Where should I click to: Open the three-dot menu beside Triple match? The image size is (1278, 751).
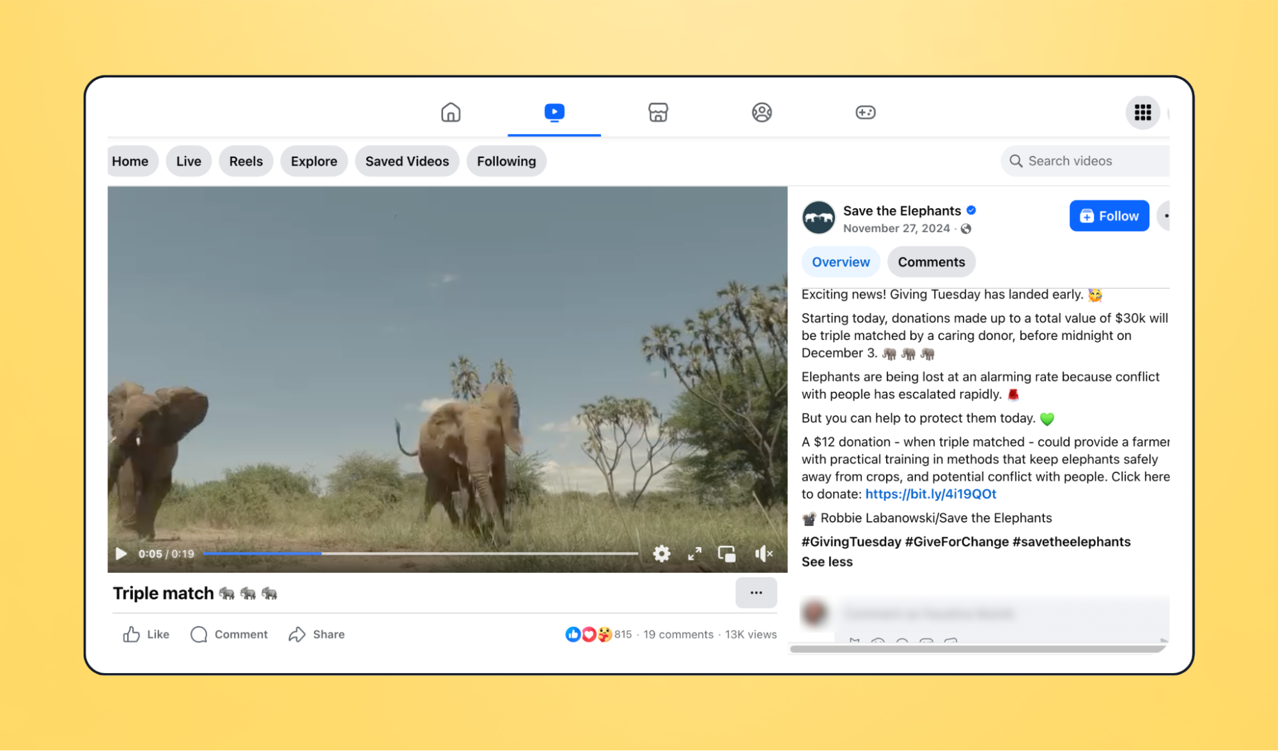[756, 593]
